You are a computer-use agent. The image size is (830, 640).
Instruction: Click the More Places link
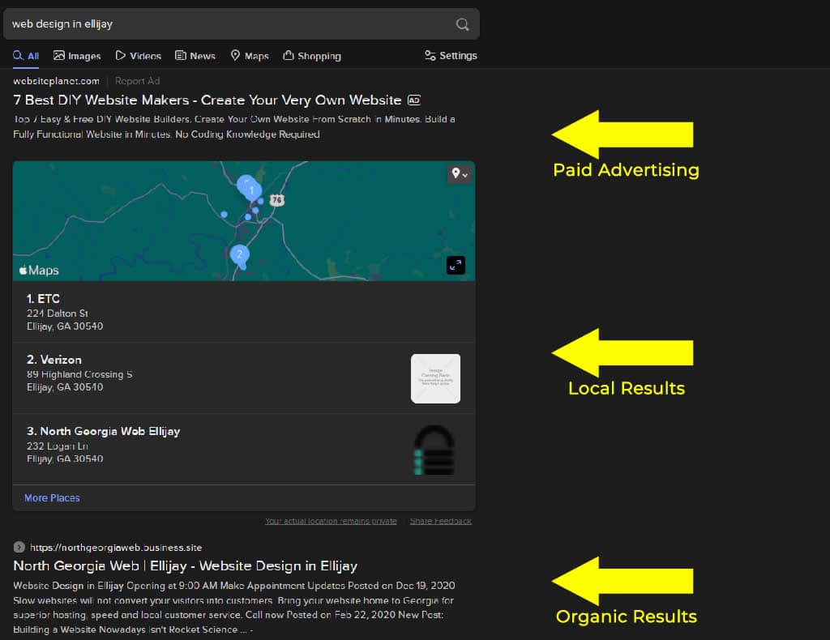[x=52, y=497]
